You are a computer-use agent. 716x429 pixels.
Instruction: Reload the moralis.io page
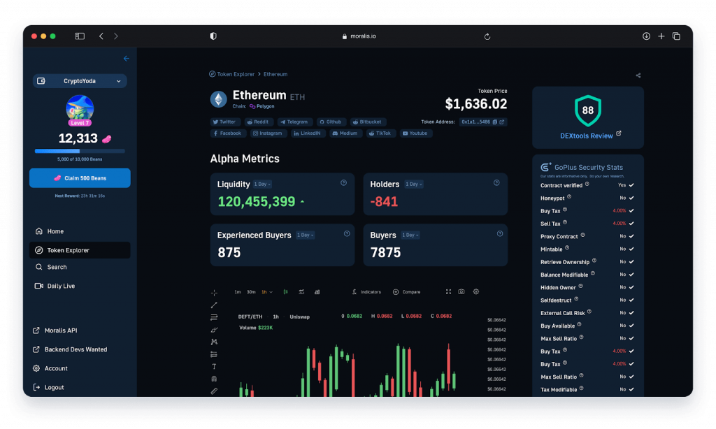487,36
